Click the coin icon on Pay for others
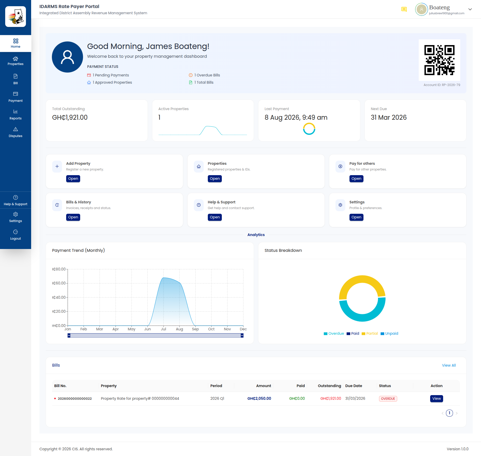The image size is (481, 456). point(340,166)
